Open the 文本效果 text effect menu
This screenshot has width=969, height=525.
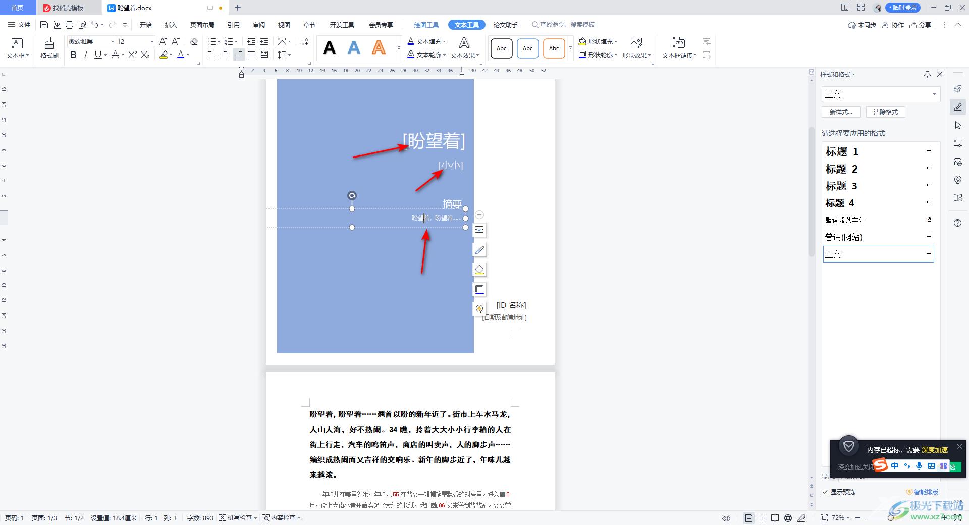(x=464, y=48)
